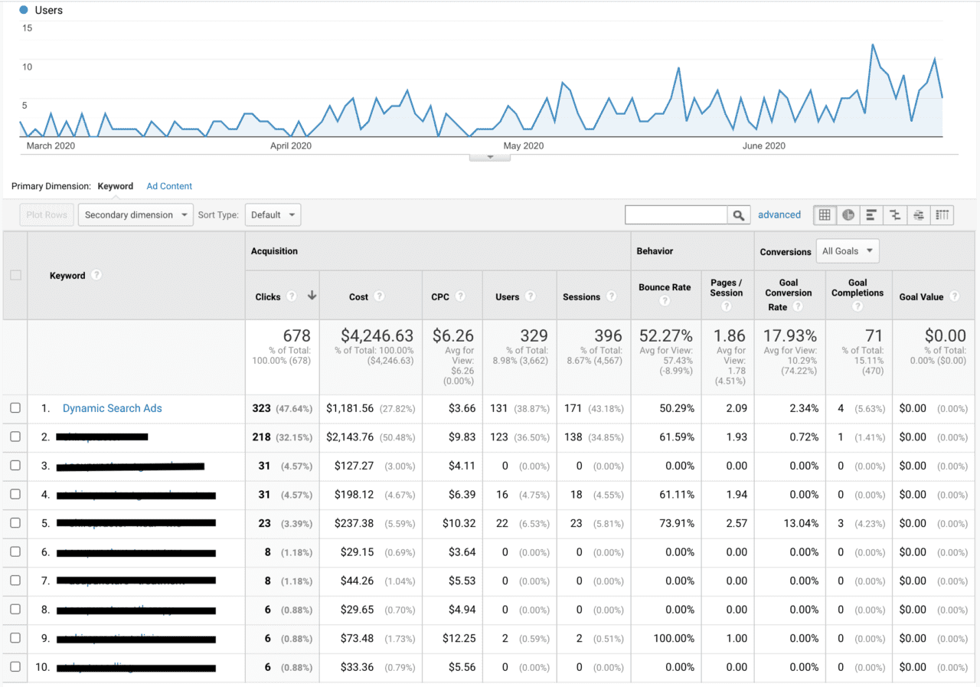Open the All Goals conversions dropdown

click(x=847, y=250)
